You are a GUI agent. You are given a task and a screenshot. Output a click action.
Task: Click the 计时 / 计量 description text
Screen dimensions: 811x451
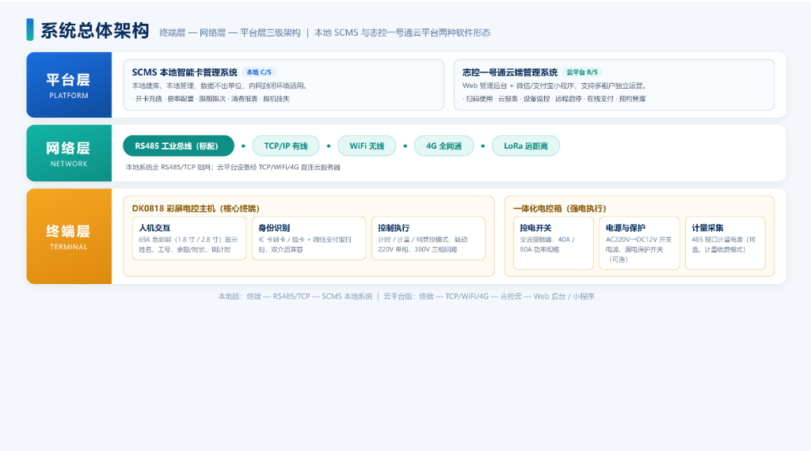coord(423,244)
